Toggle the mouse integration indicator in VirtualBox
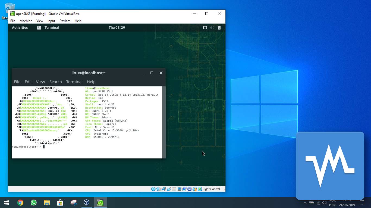This screenshot has height=208, width=371. (194, 189)
